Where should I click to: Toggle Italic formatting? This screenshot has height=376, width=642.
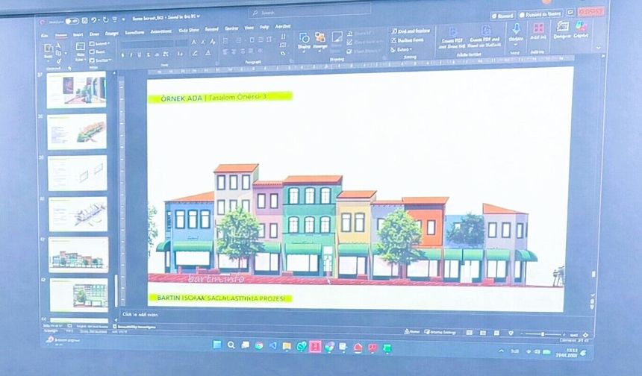(x=131, y=54)
